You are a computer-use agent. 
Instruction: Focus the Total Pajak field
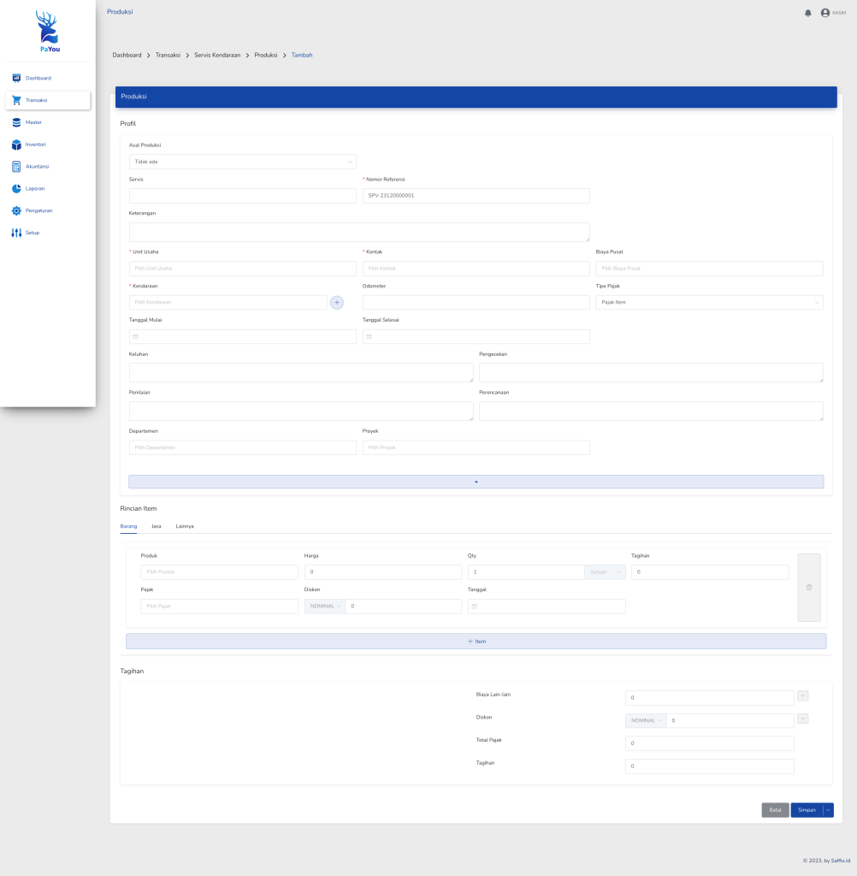coord(710,743)
